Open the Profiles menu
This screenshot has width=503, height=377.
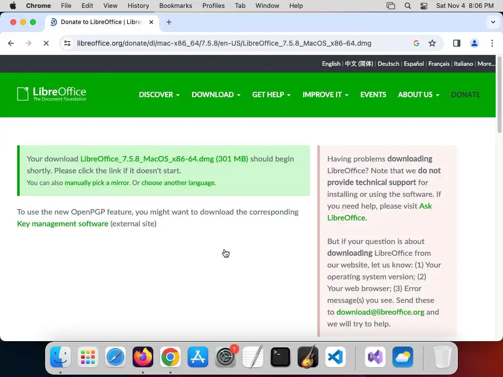pos(213,6)
